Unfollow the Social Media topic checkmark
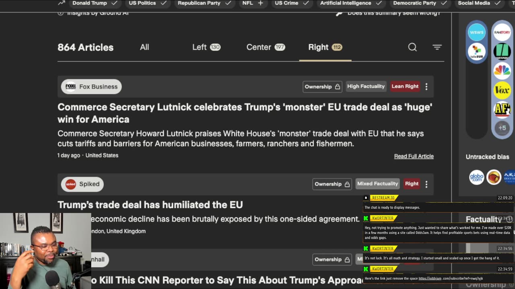The image size is (515, 289). coord(498,3)
